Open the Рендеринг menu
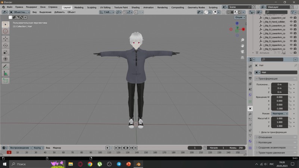 click(x=31, y=7)
